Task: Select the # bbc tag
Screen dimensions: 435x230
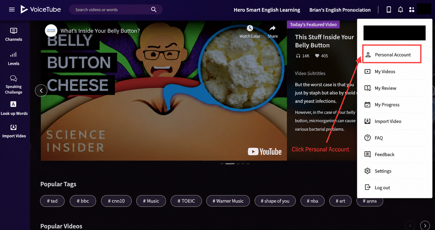Action: click(x=83, y=201)
